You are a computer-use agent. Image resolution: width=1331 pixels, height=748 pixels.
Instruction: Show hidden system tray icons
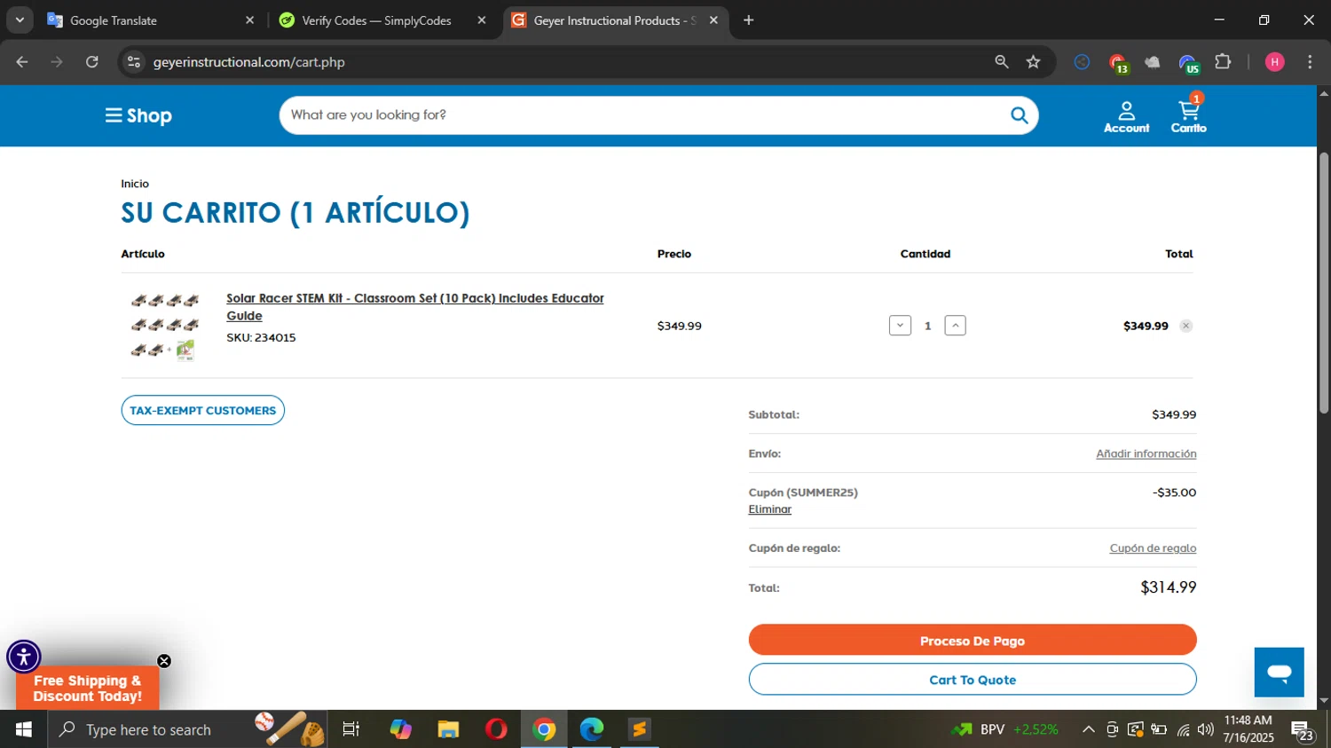point(1088,729)
